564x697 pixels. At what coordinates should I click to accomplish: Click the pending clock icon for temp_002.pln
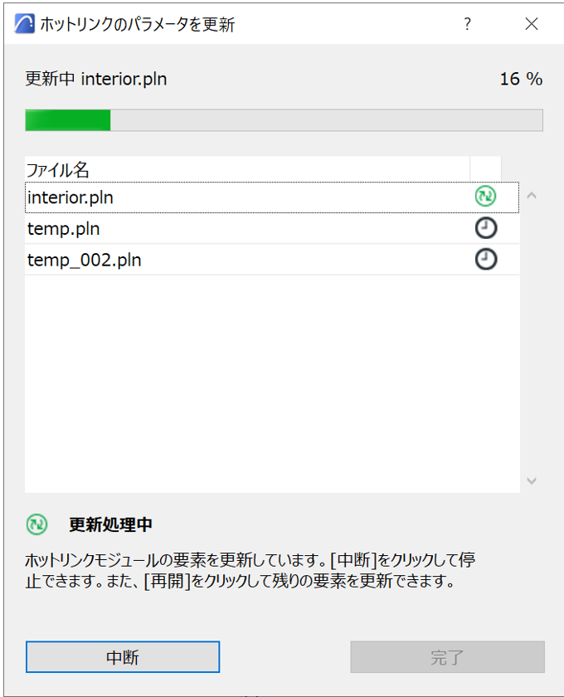tap(485, 260)
